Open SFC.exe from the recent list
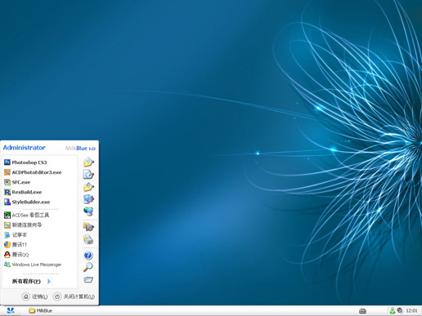 pos(17,182)
